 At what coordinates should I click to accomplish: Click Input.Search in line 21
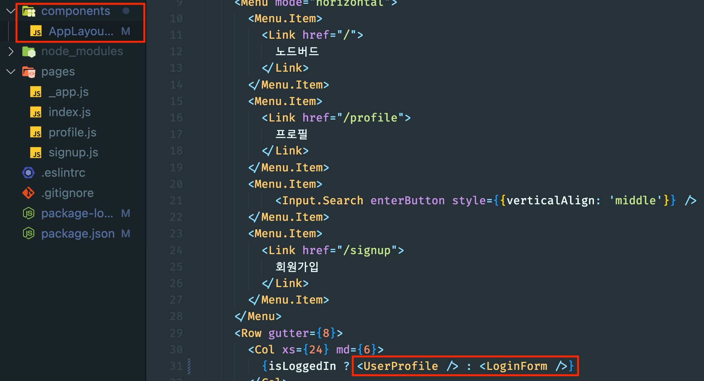(x=323, y=200)
